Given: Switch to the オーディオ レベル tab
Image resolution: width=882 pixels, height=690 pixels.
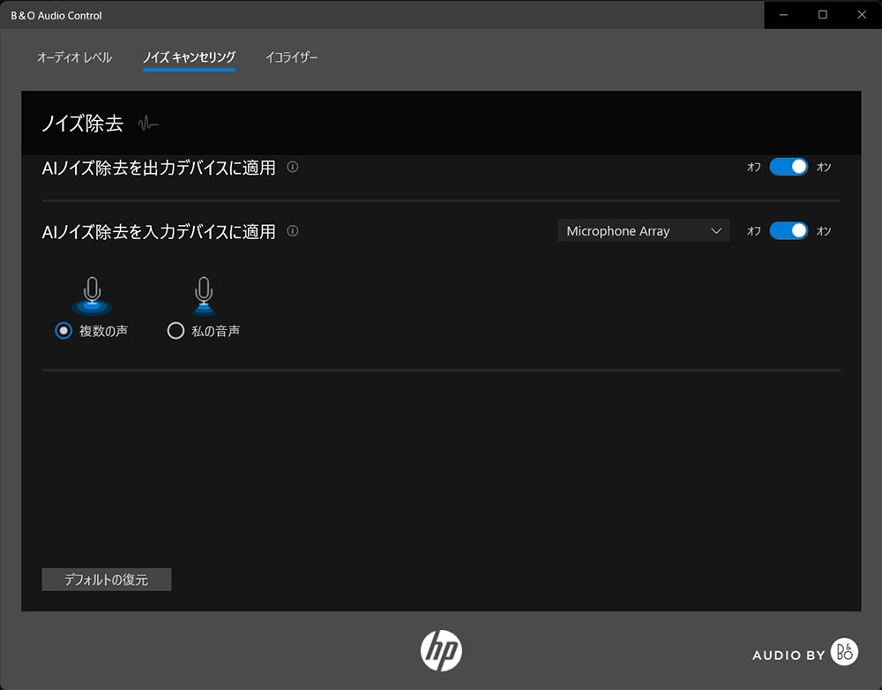Looking at the screenshot, I should 74,57.
